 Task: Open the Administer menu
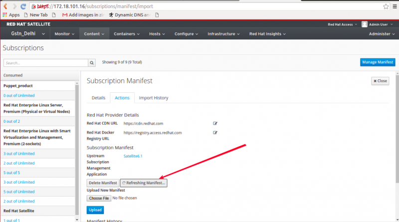click(382, 34)
